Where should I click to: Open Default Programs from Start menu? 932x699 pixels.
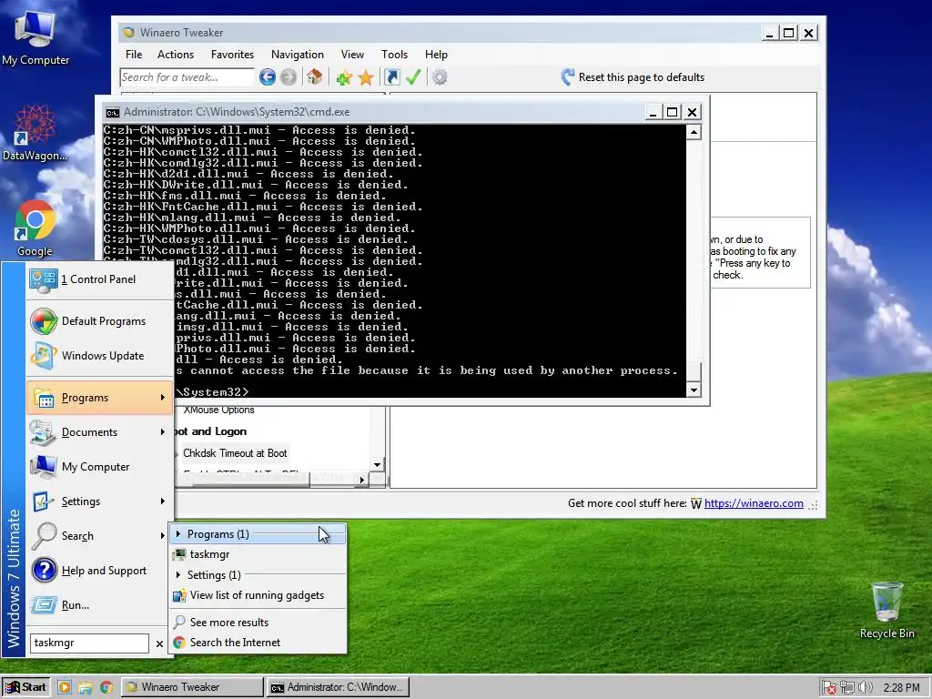(x=100, y=321)
